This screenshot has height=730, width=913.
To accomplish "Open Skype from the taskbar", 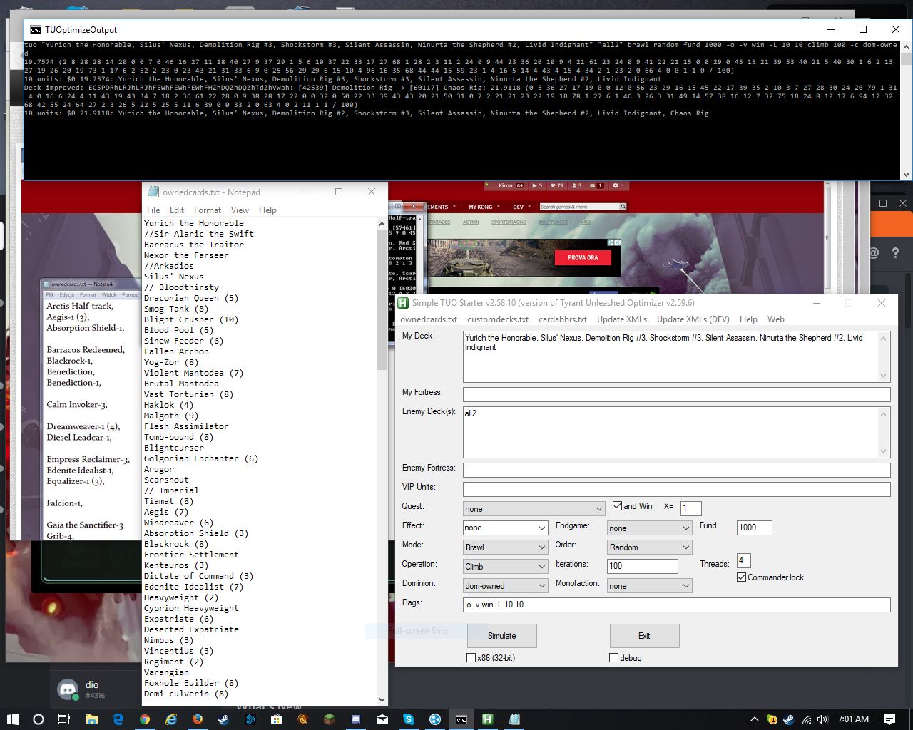I will coord(409,719).
